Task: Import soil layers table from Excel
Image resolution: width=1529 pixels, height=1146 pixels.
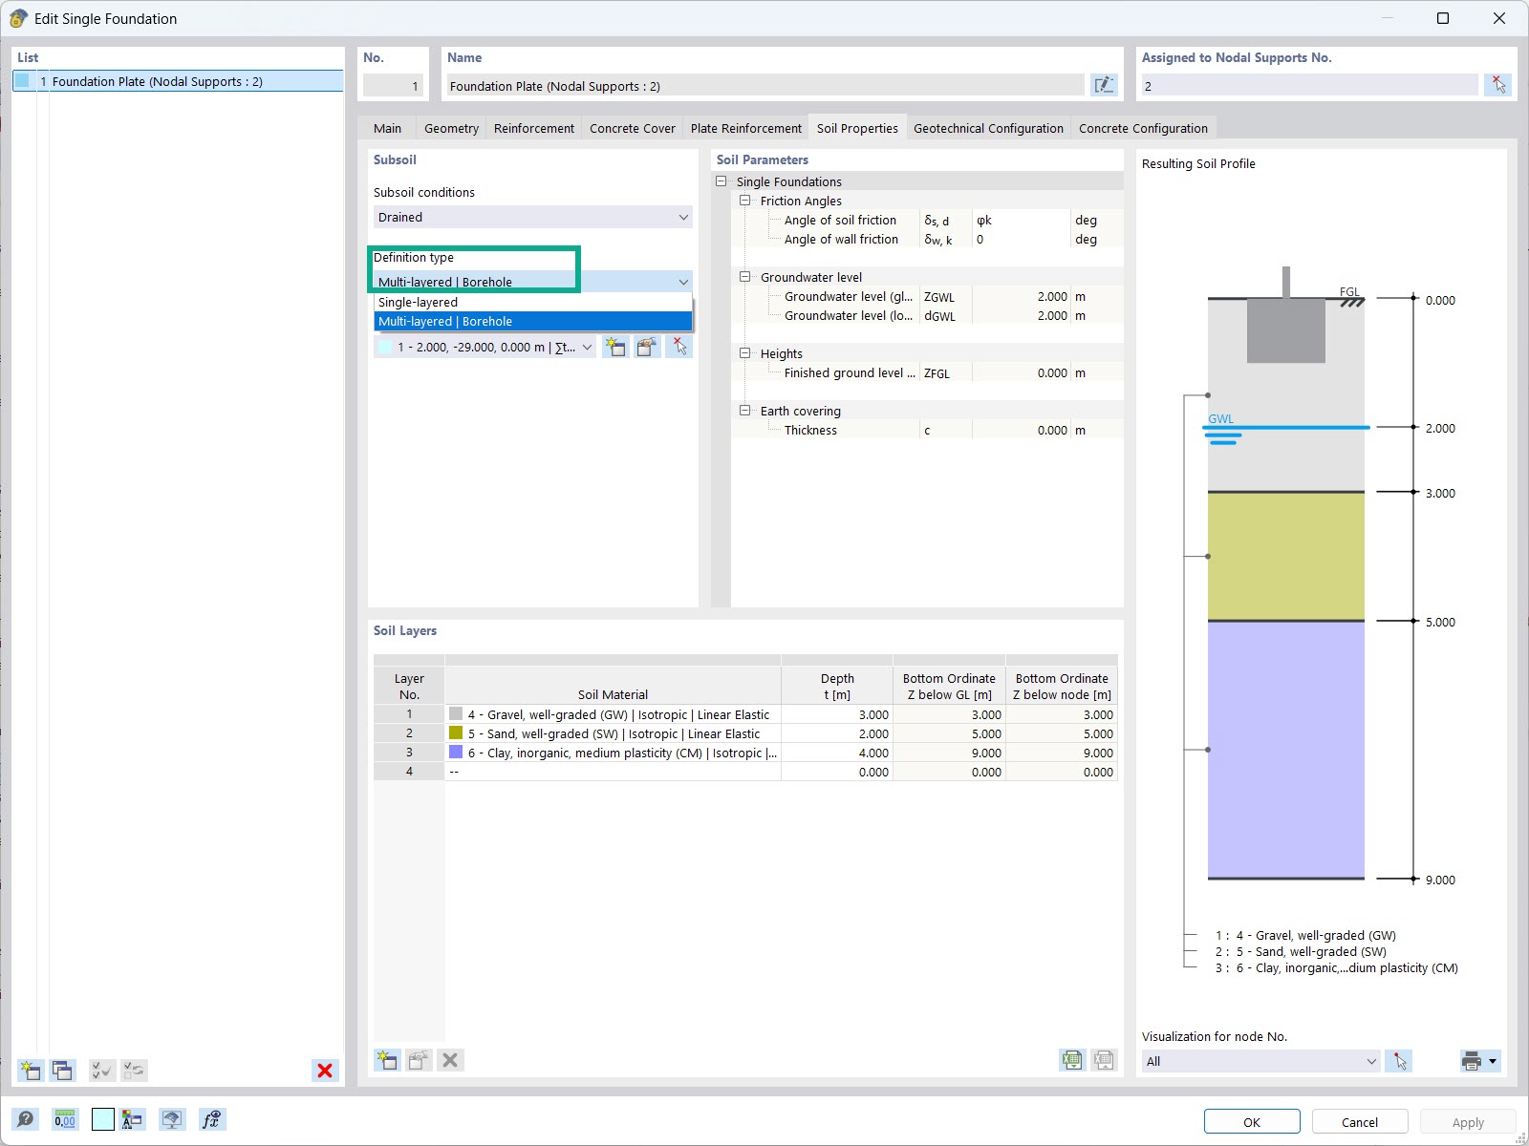Action: [x=1104, y=1059]
